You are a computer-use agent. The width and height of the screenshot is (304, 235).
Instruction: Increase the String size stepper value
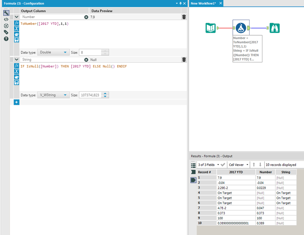click(x=105, y=93)
